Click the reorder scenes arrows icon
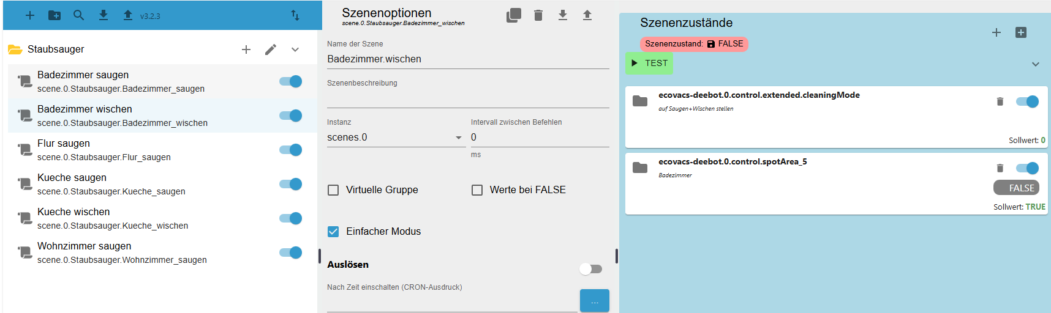Screen dimensions: 1051x313 click(295, 15)
